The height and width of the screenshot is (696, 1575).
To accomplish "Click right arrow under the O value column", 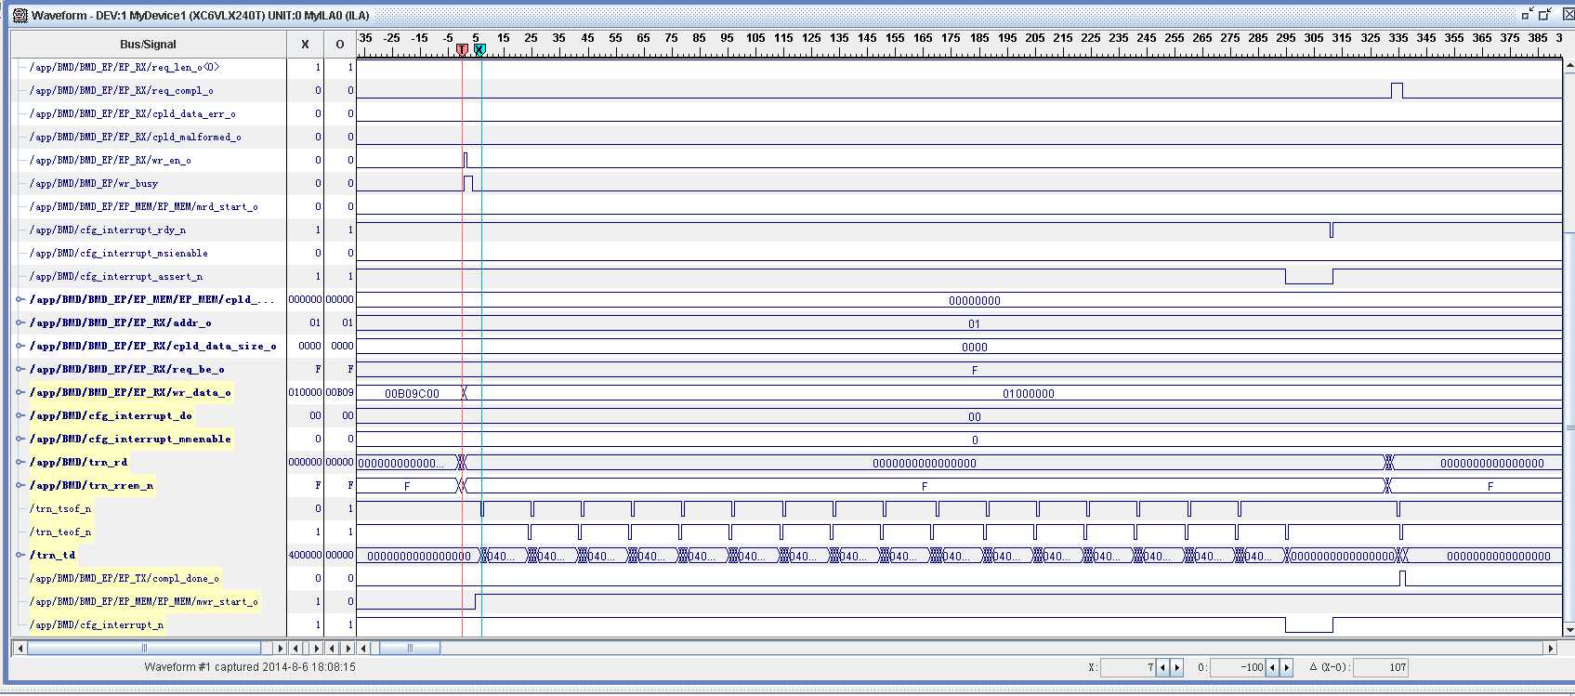I will pos(348,648).
